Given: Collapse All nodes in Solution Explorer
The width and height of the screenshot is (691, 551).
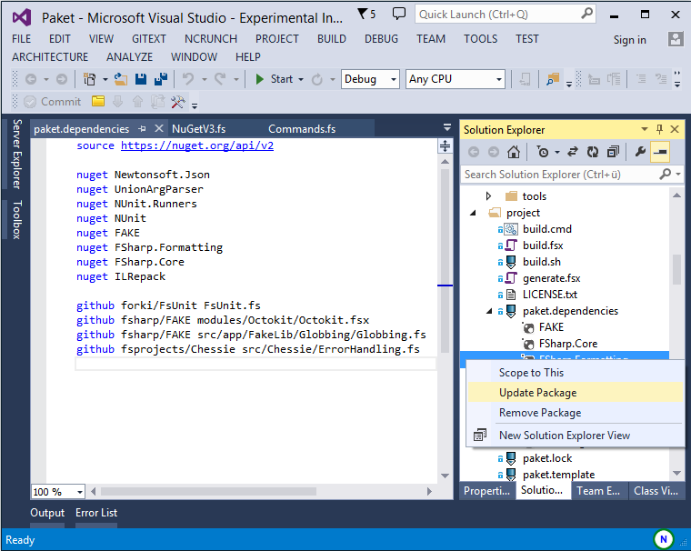Looking at the screenshot, I should (613, 152).
